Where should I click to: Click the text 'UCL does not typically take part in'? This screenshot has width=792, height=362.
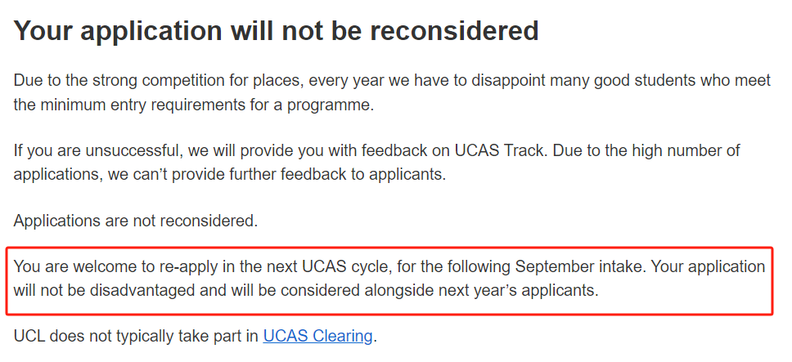coord(136,336)
